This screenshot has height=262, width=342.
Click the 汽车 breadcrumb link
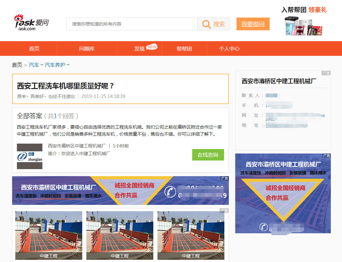[x=34, y=65]
